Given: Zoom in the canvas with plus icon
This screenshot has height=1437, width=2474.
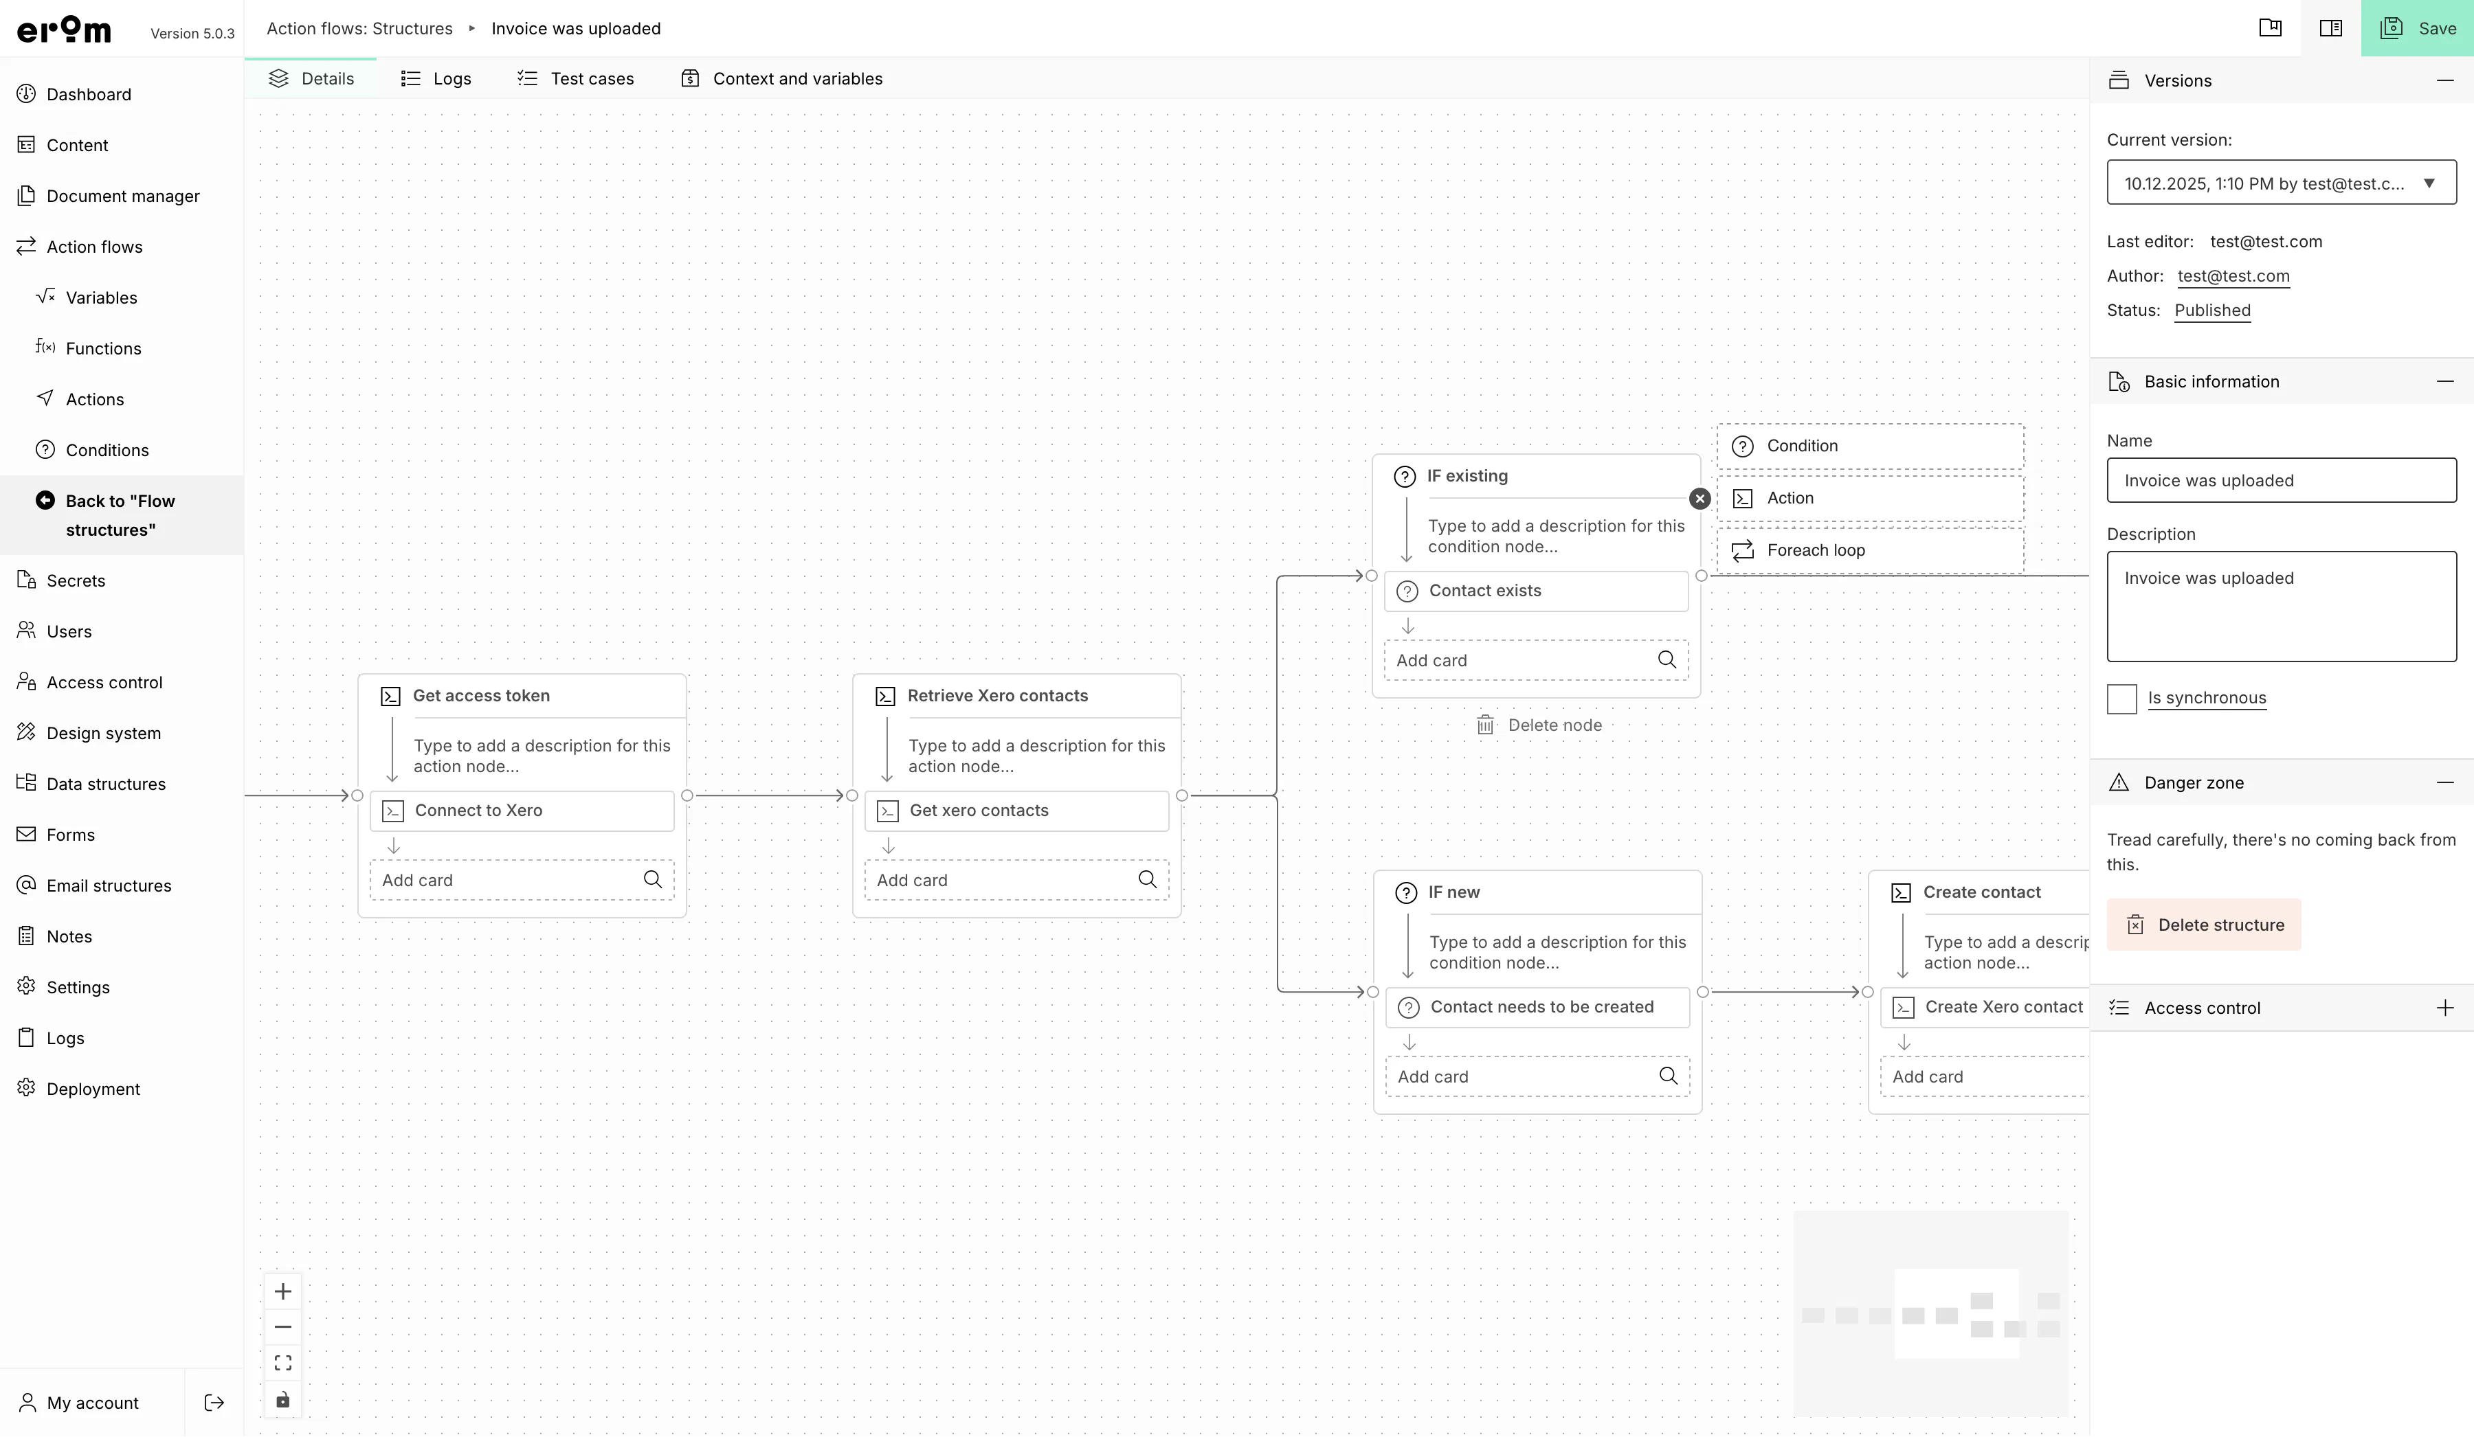Looking at the screenshot, I should [x=282, y=1292].
